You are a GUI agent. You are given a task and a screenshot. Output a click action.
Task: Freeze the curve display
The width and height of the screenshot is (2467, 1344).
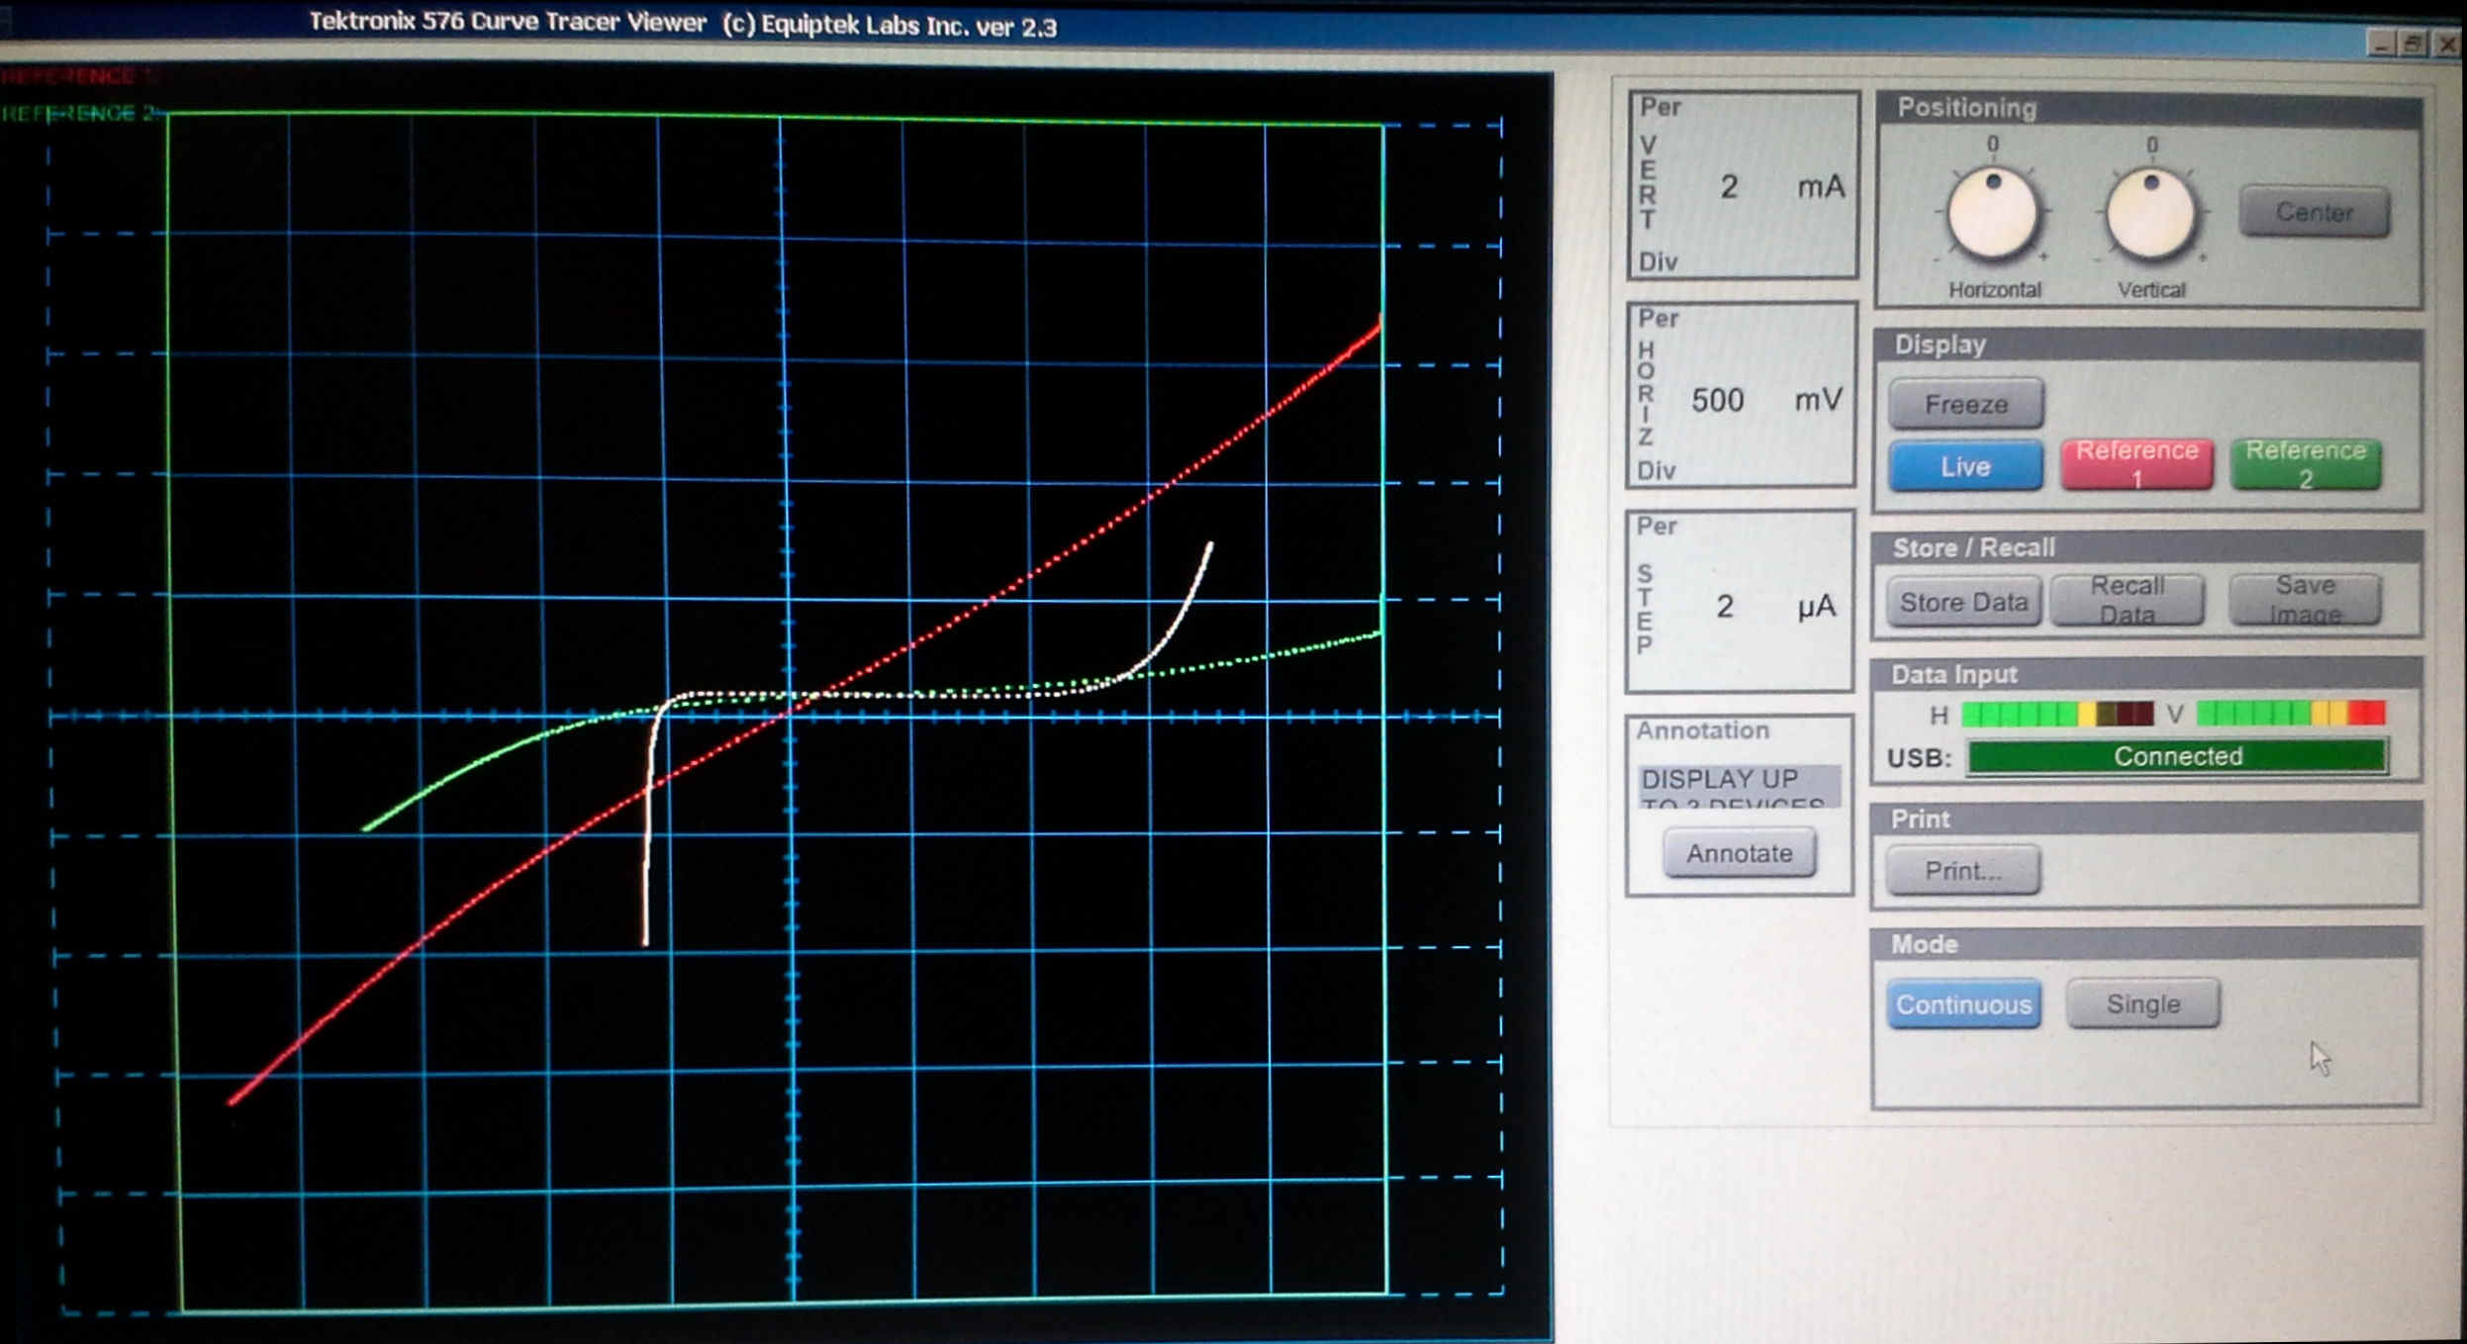(x=1965, y=404)
